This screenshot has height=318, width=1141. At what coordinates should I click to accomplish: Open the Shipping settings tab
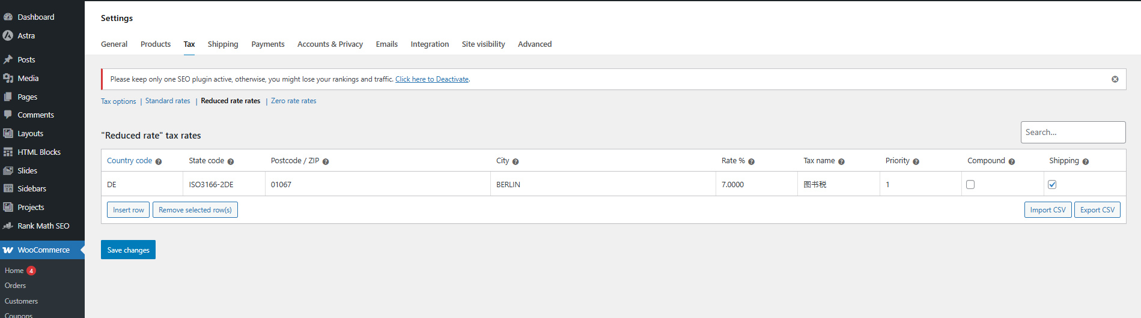click(x=223, y=44)
